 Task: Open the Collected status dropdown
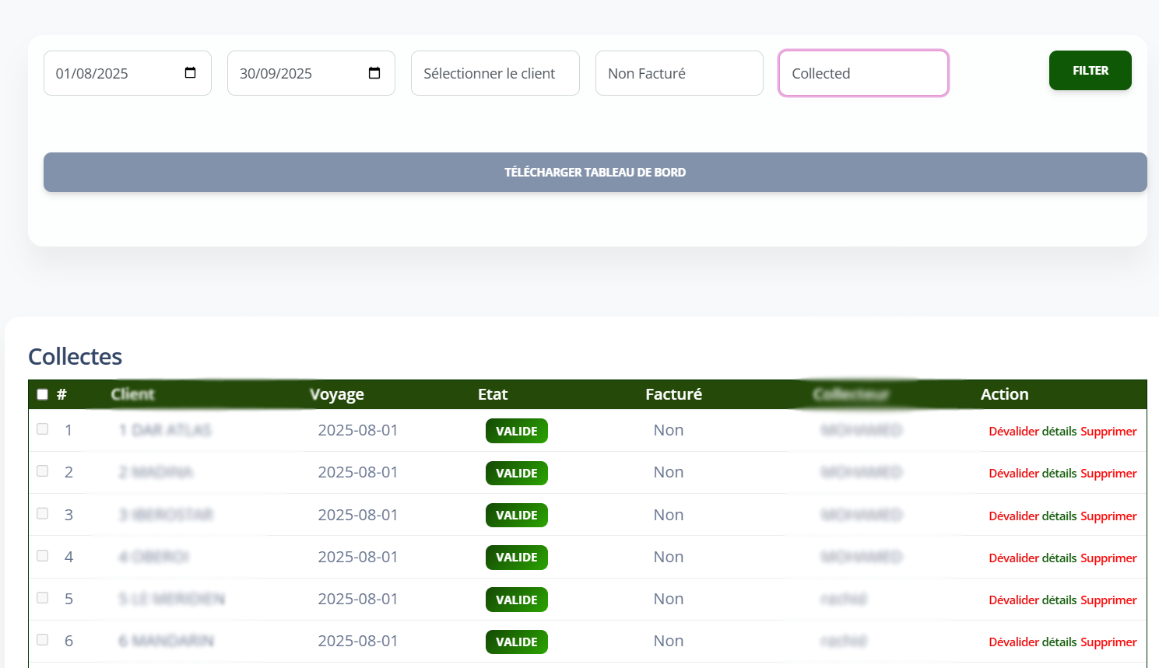(x=862, y=72)
